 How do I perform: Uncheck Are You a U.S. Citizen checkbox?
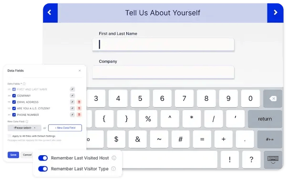point(14,109)
